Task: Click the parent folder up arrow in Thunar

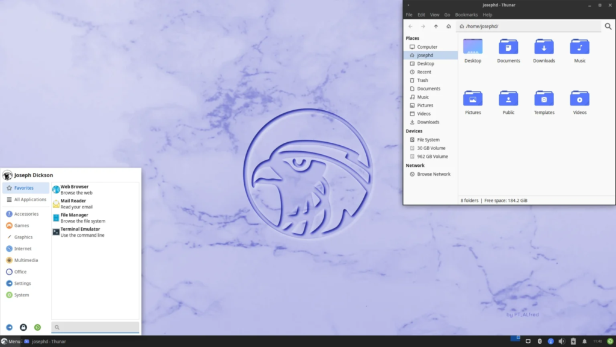Action: click(x=436, y=27)
